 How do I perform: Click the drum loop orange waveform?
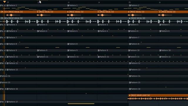[158, 99]
